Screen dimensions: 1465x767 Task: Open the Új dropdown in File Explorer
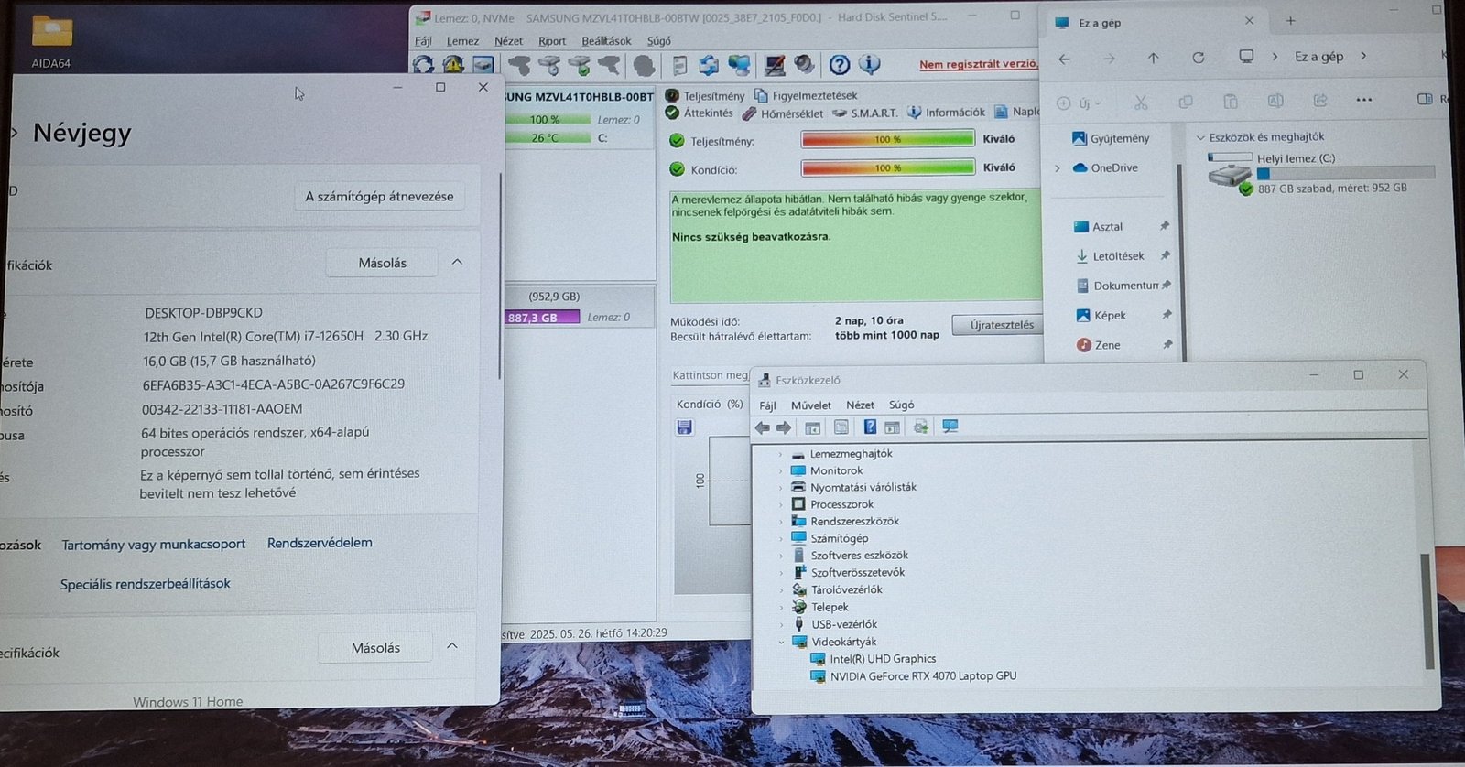(1080, 103)
